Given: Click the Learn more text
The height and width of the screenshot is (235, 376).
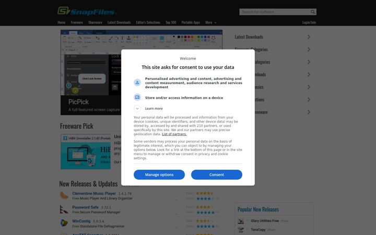Looking at the screenshot, I should pyautogui.click(x=154, y=109).
